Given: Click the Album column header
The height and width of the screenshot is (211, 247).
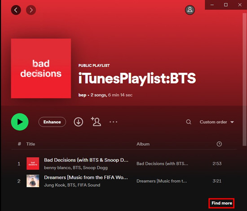Looking at the screenshot, I should 143,144.
